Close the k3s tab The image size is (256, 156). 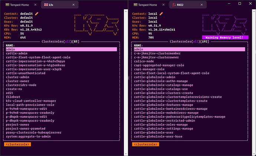pos(73,5)
